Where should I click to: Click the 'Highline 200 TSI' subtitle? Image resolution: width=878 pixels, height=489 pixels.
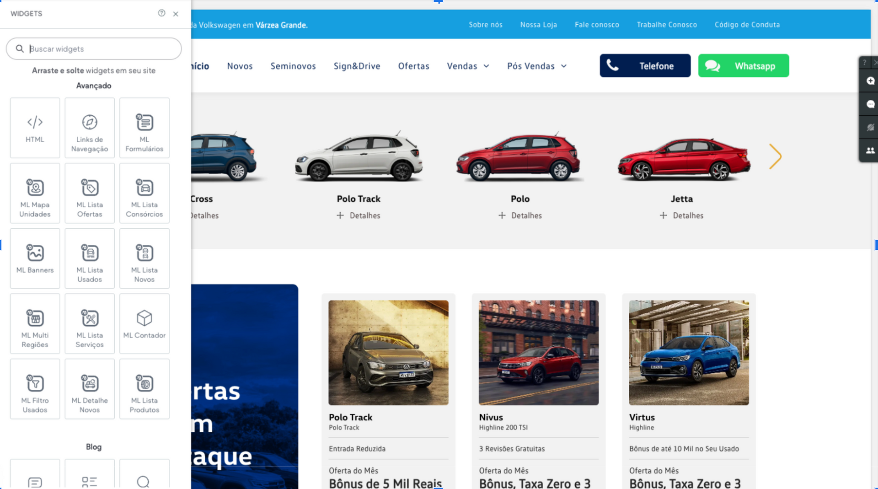(503, 427)
